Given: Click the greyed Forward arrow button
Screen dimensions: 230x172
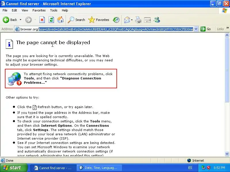Looking at the screenshot, I should tap(28, 20).
